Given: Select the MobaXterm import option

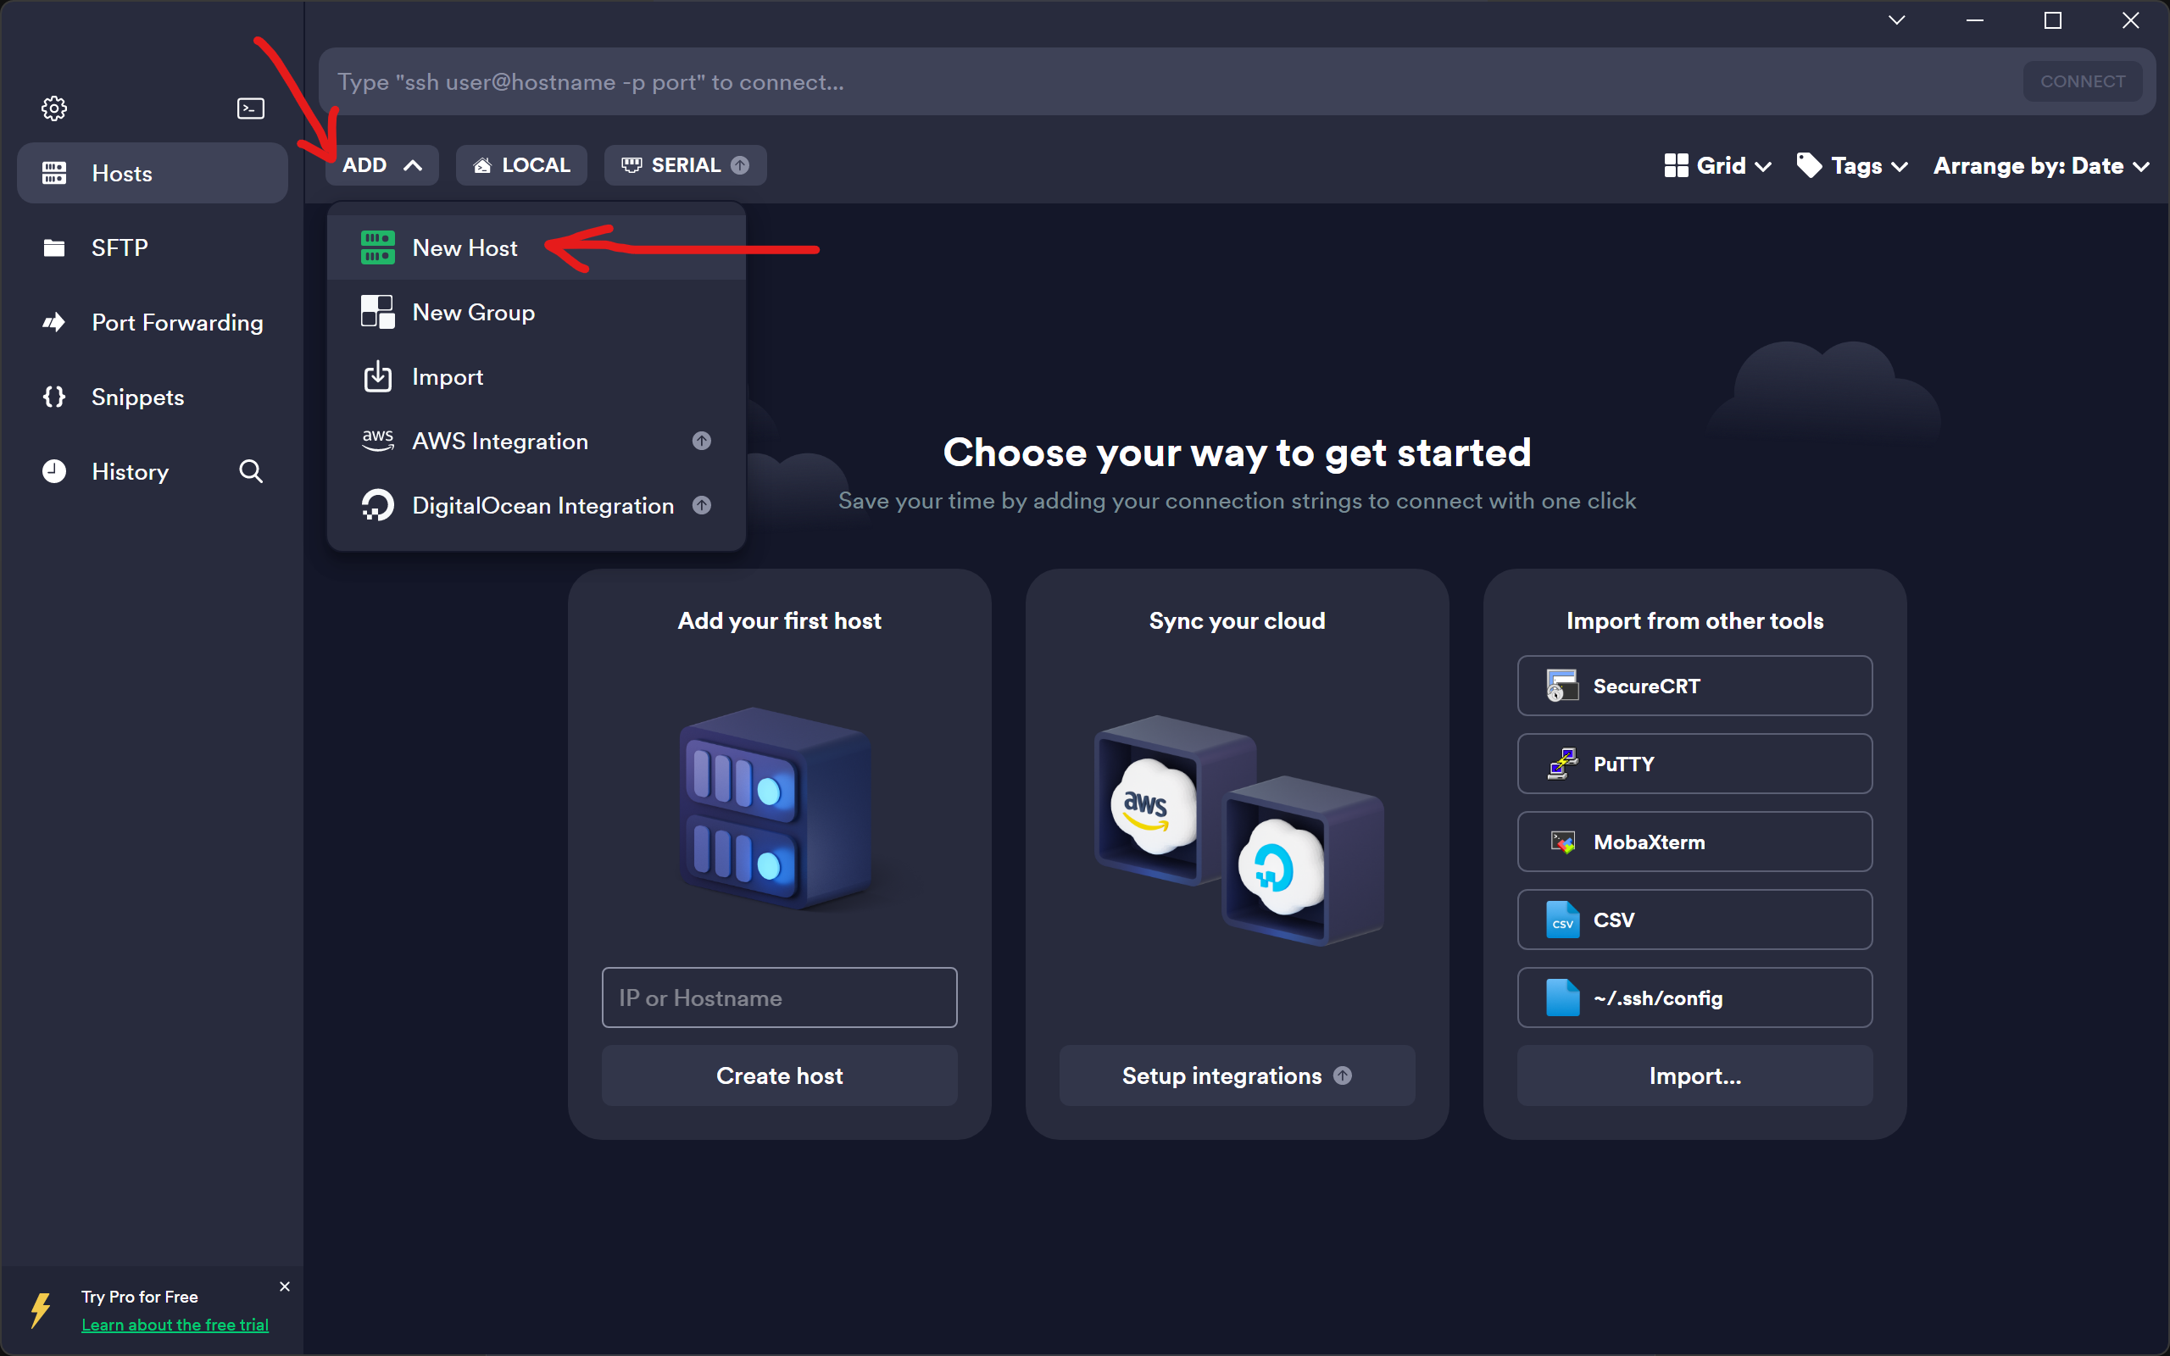Looking at the screenshot, I should (x=1694, y=842).
